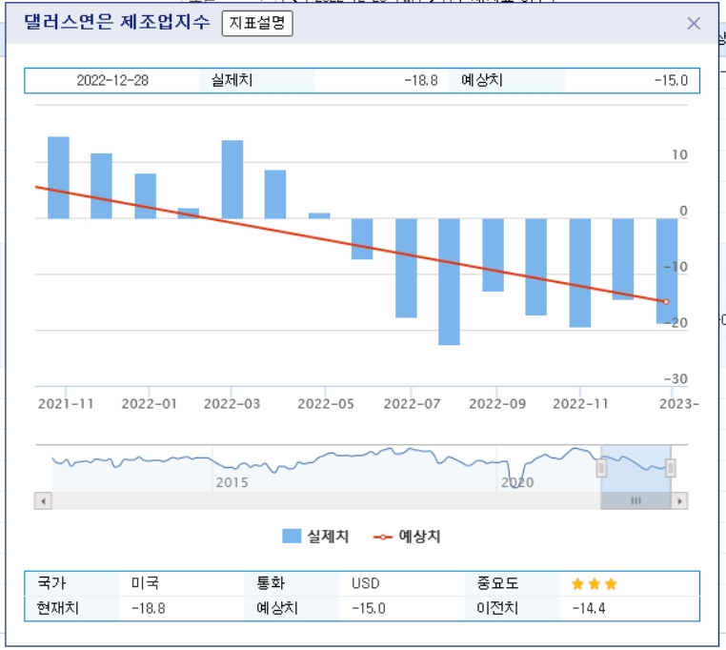Click the three-star 중요도 rating
Image resolution: width=726 pixels, height=650 pixels.
[594, 583]
